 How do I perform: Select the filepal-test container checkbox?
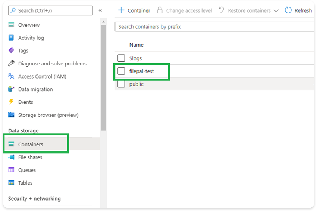(x=121, y=71)
